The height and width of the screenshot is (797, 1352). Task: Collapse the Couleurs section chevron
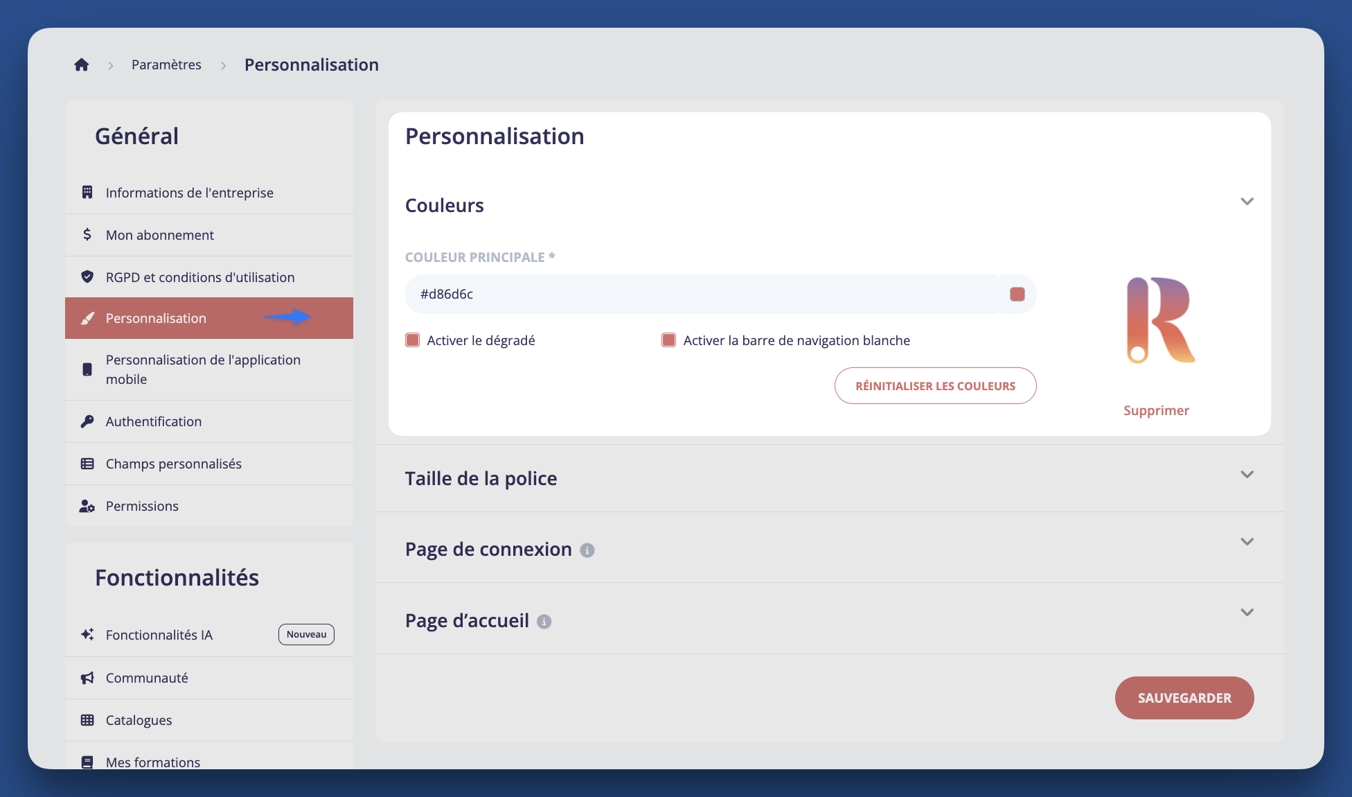[1247, 202]
